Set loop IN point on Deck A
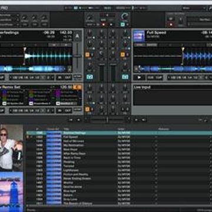 pyautogui.click(x=59, y=78)
